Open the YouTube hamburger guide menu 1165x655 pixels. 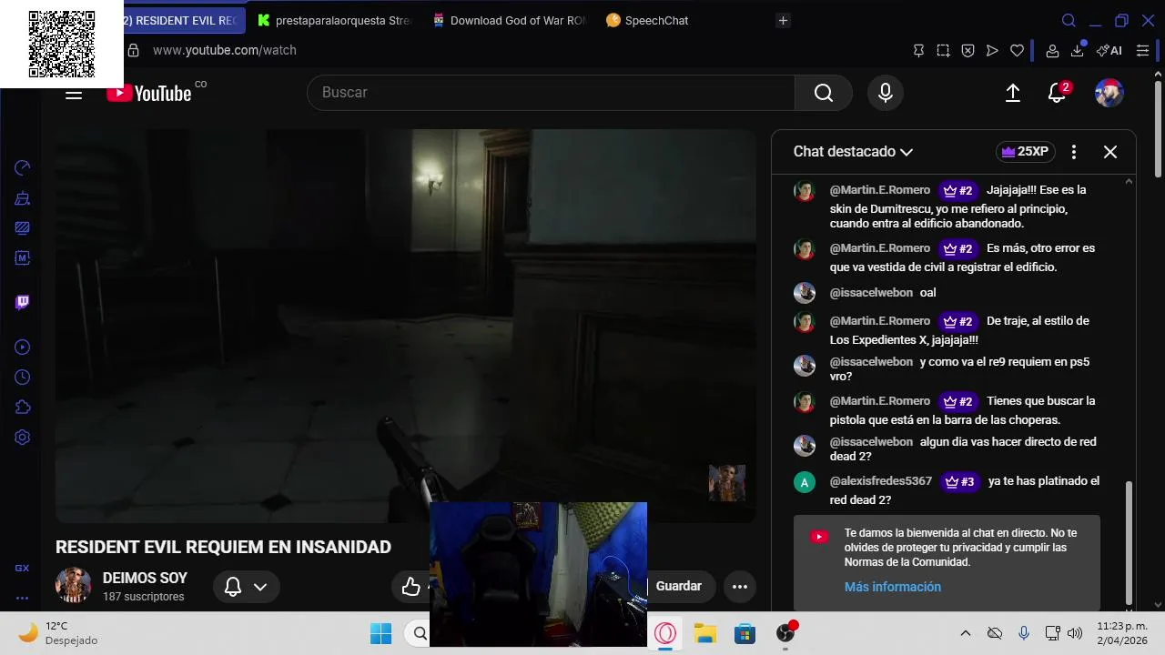(74, 93)
